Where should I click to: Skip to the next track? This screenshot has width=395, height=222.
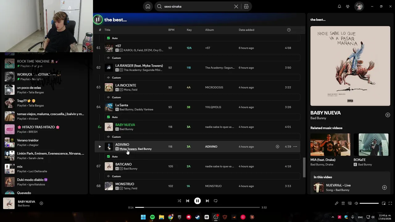pyautogui.click(x=207, y=201)
